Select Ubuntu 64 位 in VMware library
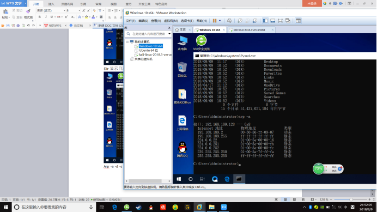 pyautogui.click(x=148, y=50)
